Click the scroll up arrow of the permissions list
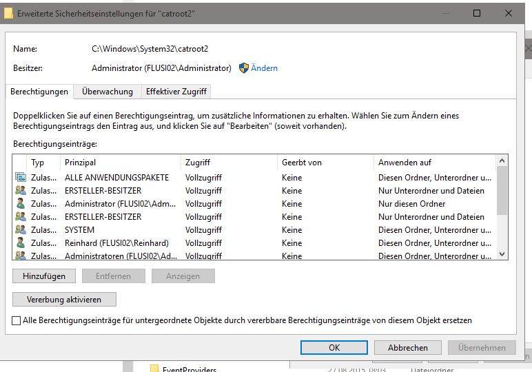 tap(502, 161)
